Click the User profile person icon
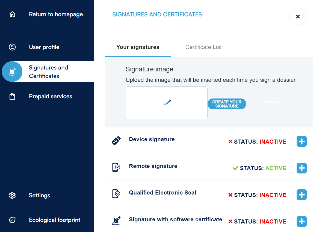Viewport: 322px width, 232px height. click(x=12, y=47)
